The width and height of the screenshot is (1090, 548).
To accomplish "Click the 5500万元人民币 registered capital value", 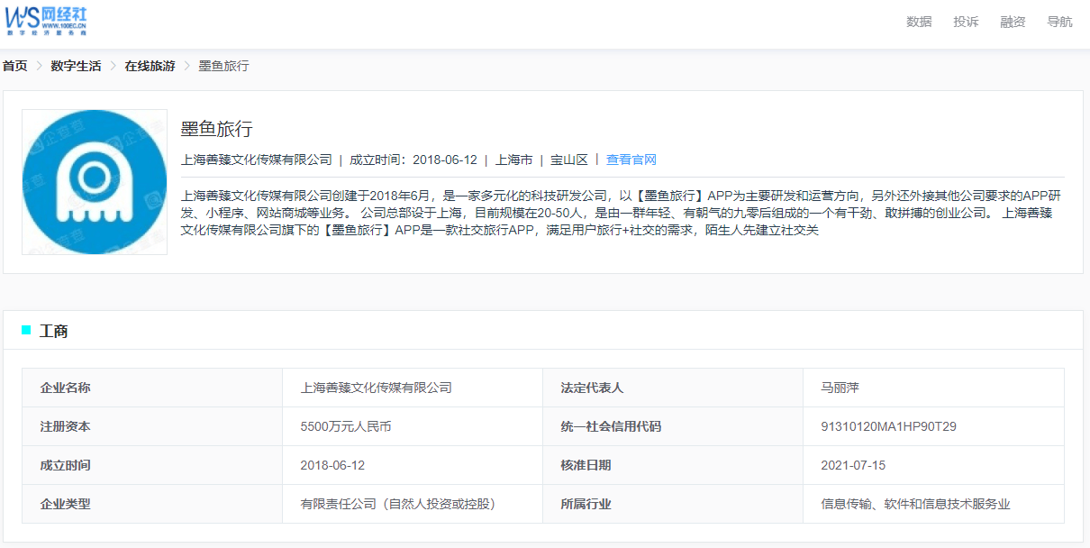I will click(x=346, y=426).
